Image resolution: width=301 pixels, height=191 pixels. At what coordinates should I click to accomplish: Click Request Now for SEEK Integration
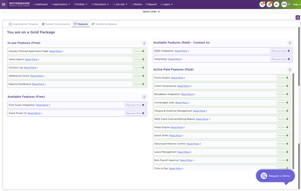pos(280,51)
